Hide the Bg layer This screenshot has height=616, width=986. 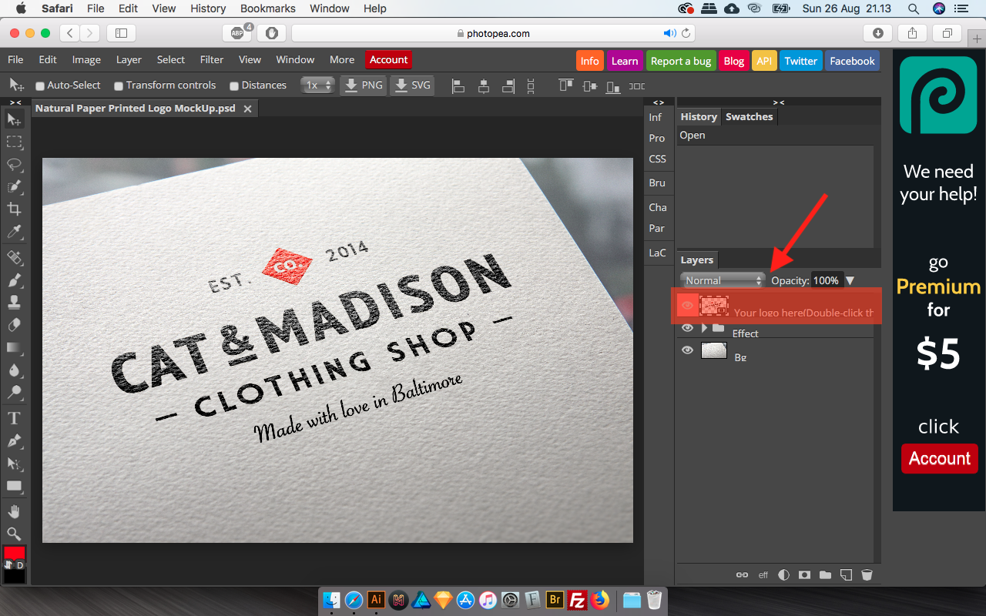pyautogui.click(x=688, y=350)
